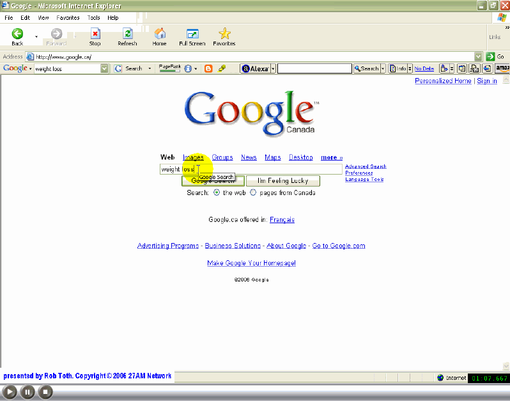This screenshot has height=401, width=510.
Task: Open the Tools menu
Action: 93,18
